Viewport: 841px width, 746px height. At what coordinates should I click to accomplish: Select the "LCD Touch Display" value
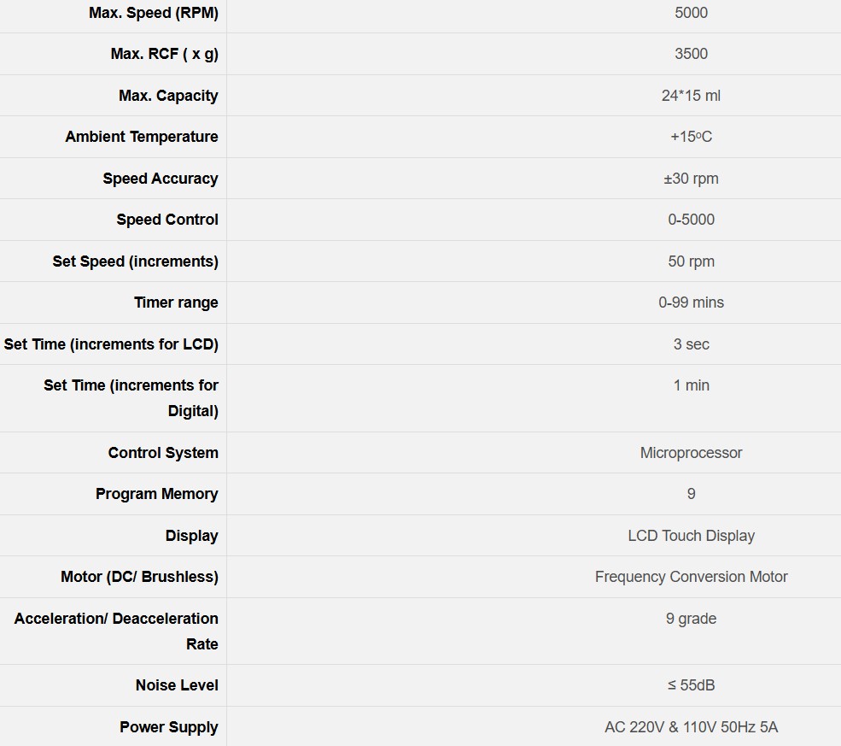691,536
